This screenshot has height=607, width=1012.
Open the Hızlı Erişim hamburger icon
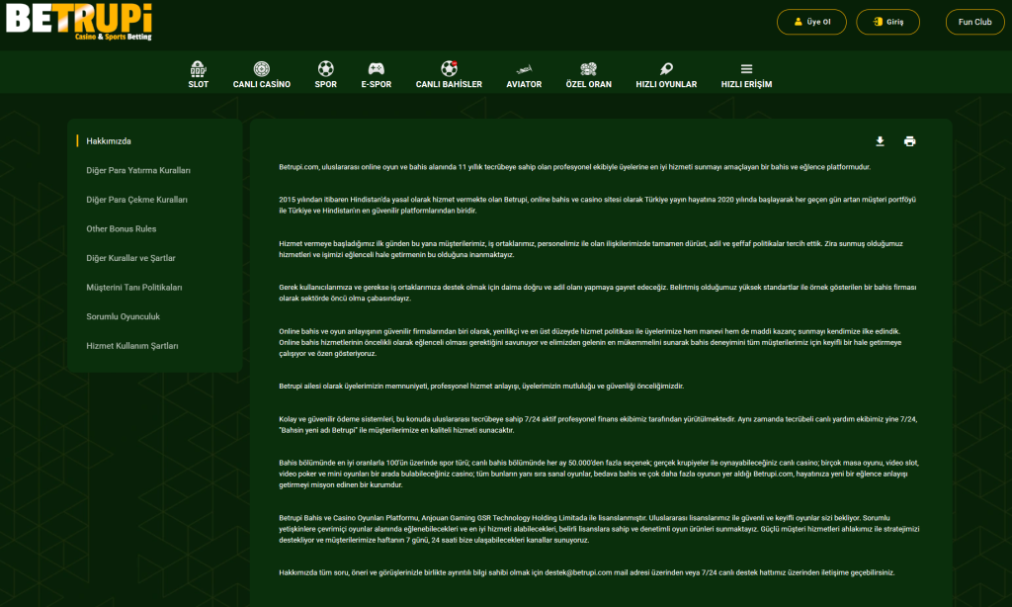pos(747,68)
